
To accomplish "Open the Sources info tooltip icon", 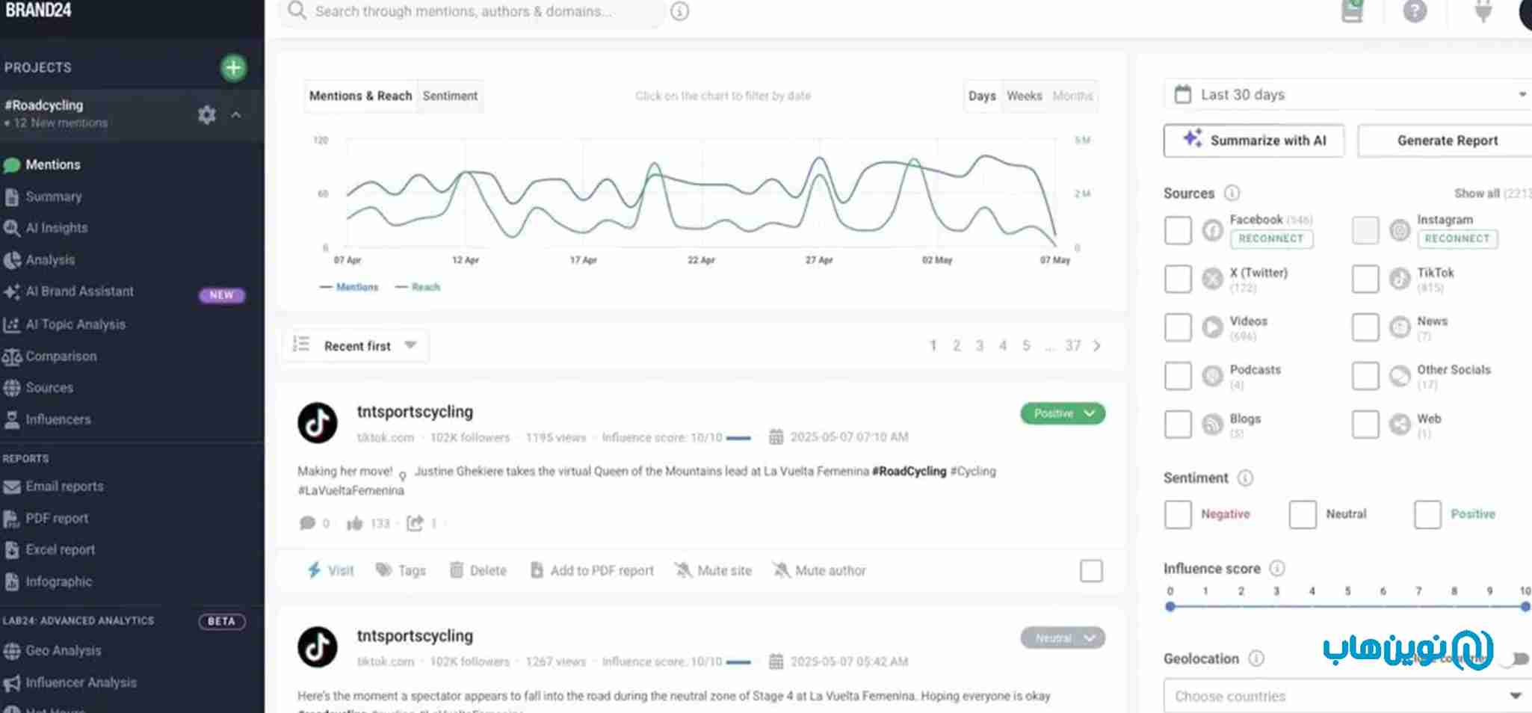I will pyautogui.click(x=1232, y=194).
